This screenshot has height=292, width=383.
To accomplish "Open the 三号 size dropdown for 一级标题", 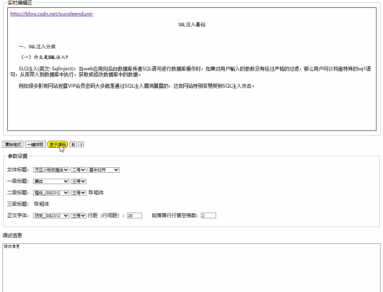I will 78,181.
